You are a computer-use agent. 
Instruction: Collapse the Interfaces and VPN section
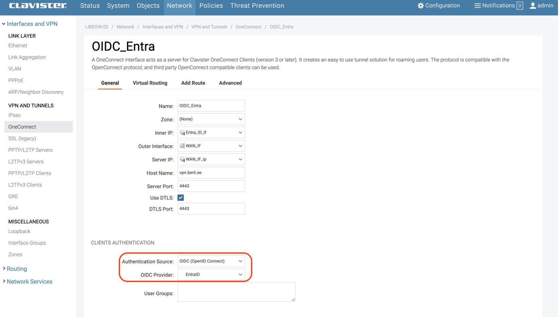click(30, 24)
